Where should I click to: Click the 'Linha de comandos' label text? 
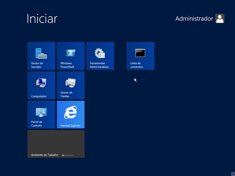tap(137, 65)
